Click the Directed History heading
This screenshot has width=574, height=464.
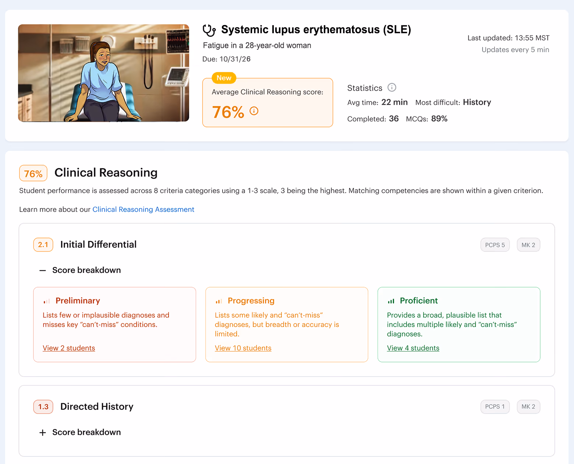coord(97,407)
